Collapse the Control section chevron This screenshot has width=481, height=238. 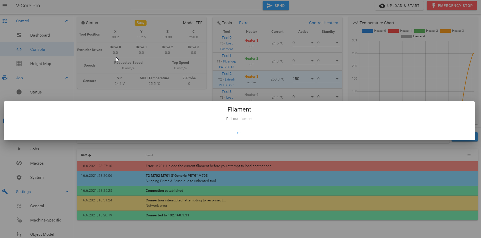click(x=67, y=21)
